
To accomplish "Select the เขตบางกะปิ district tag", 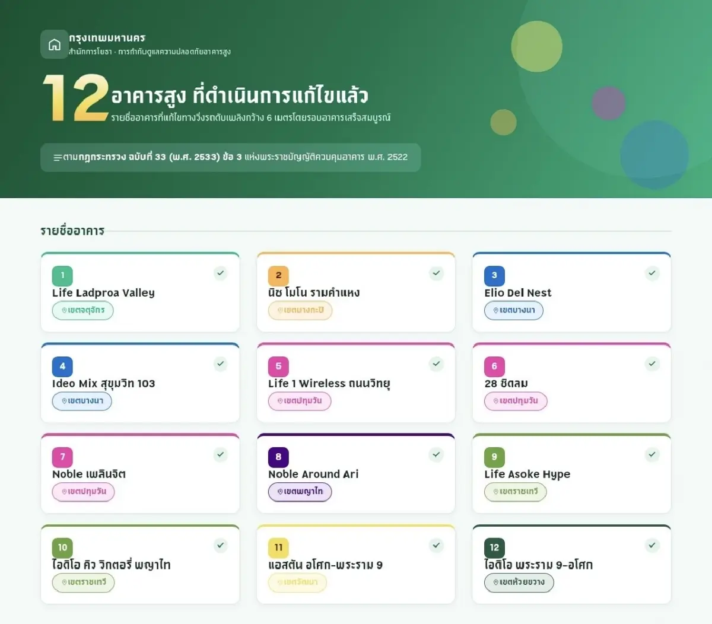I will point(300,310).
